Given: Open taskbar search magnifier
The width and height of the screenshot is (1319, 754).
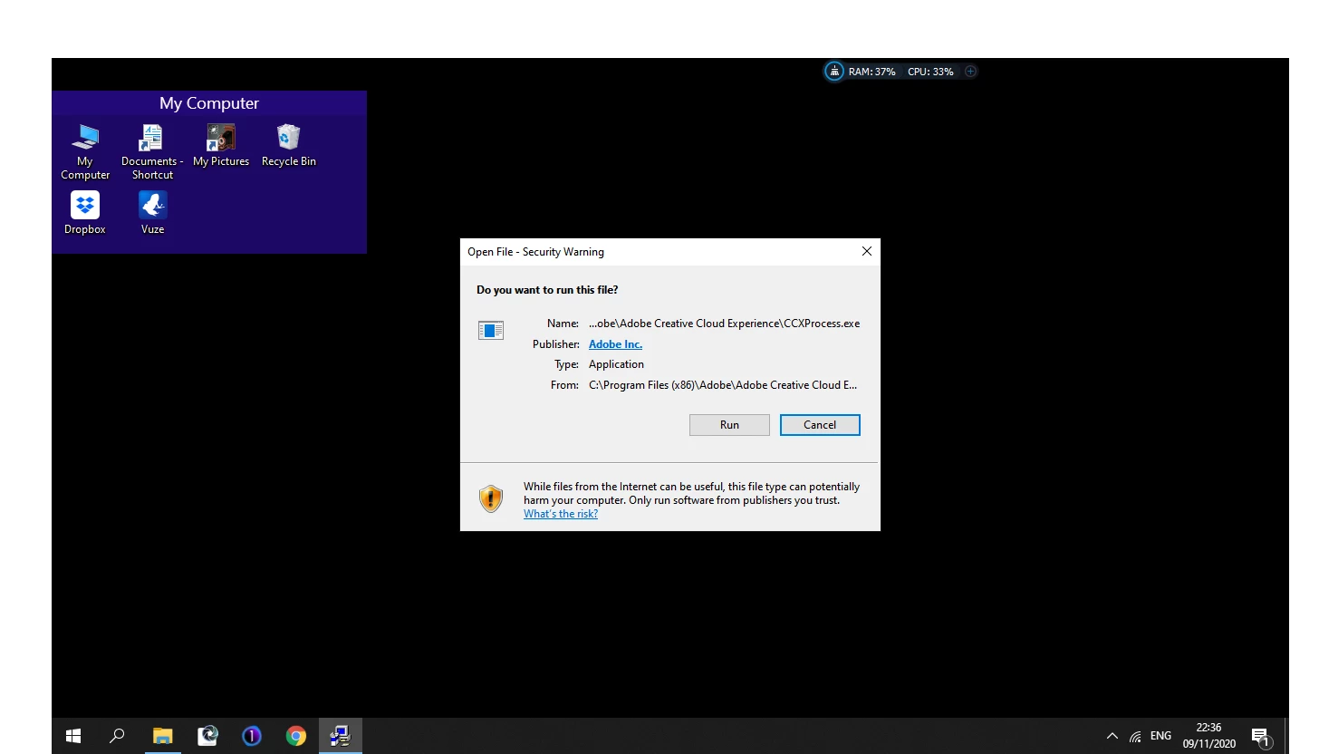Looking at the screenshot, I should [117, 736].
